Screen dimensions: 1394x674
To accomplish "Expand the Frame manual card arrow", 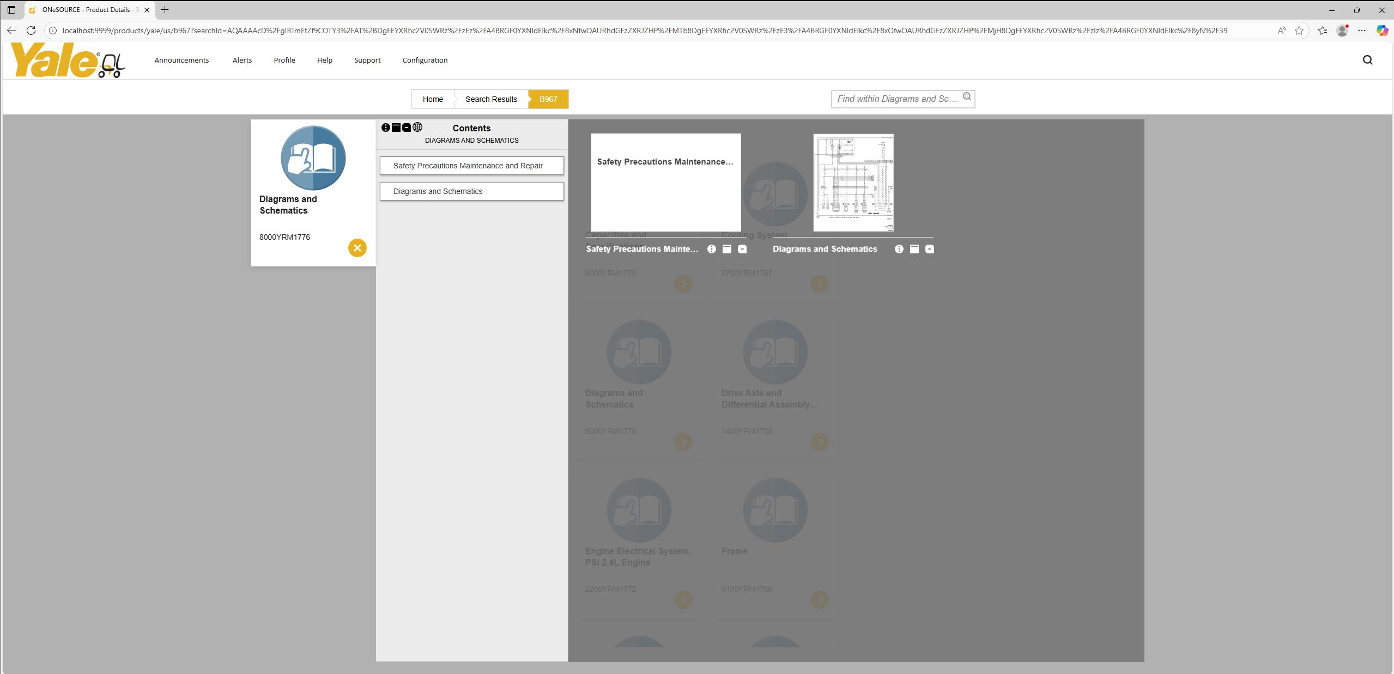I will (819, 600).
